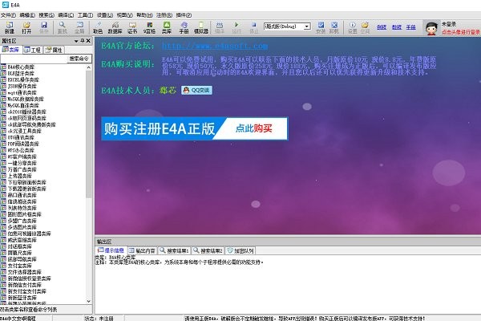The width and height of the screenshot is (481, 321).
Task: Close the 属性区 panel with its X
Action: (88, 41)
